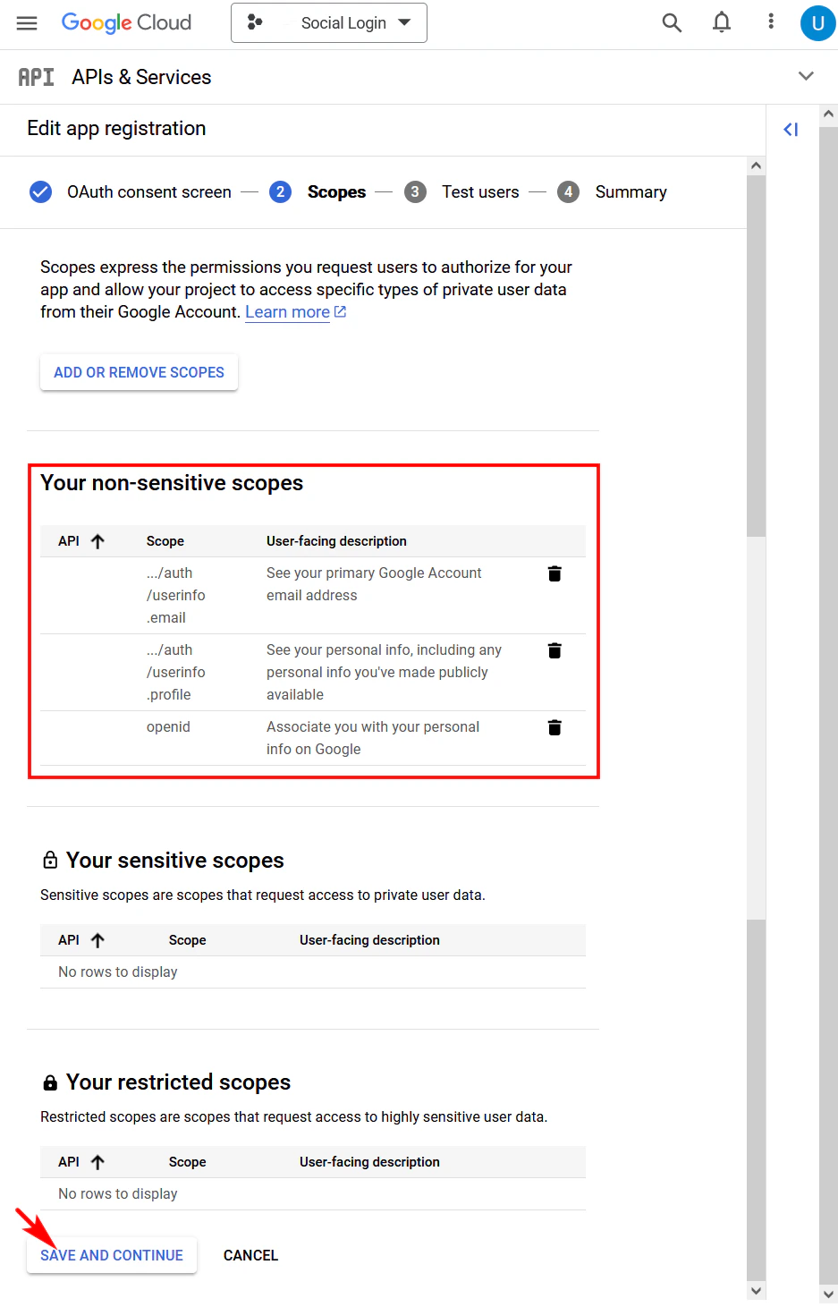Click the Google Cloud logo
The image size is (838, 1307).
click(125, 22)
